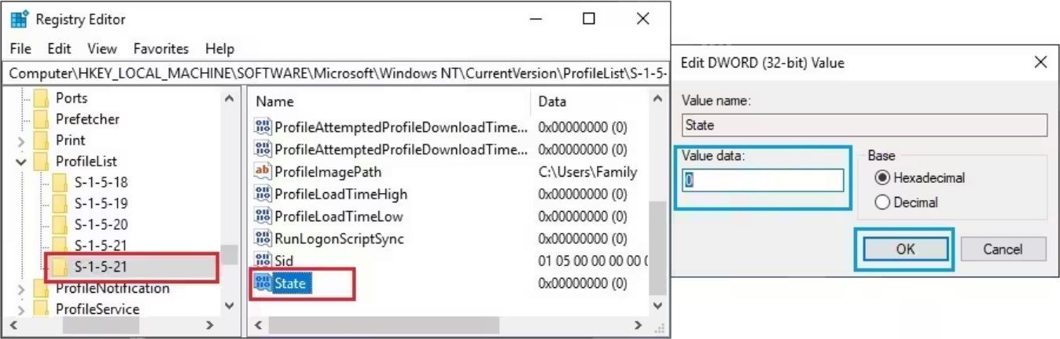Click the State row data 0x00000000 (0)

(582, 283)
